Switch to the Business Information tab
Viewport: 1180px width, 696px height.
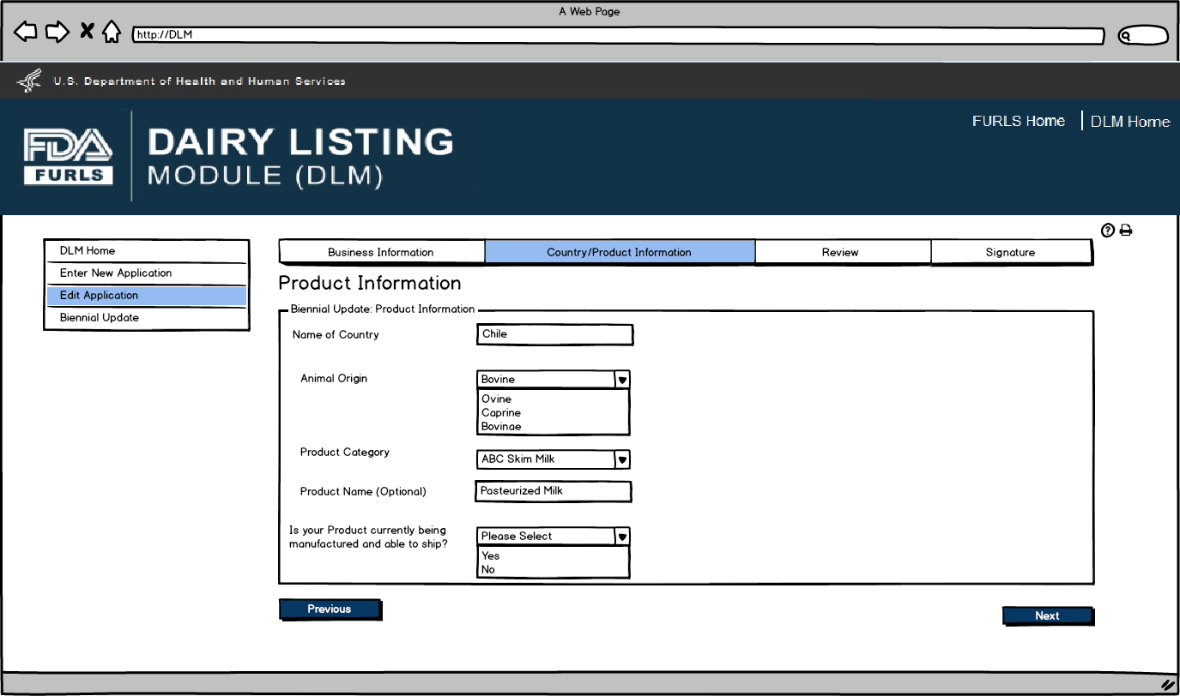pos(381,252)
